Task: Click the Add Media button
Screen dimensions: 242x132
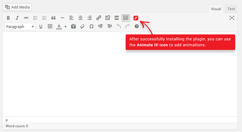Action: pyautogui.click(x=17, y=7)
